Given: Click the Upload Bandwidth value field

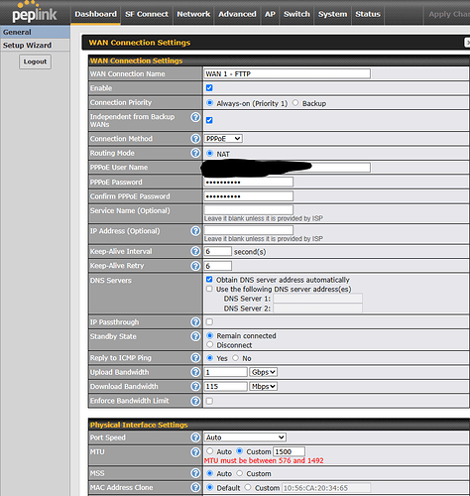Looking at the screenshot, I should (x=226, y=372).
